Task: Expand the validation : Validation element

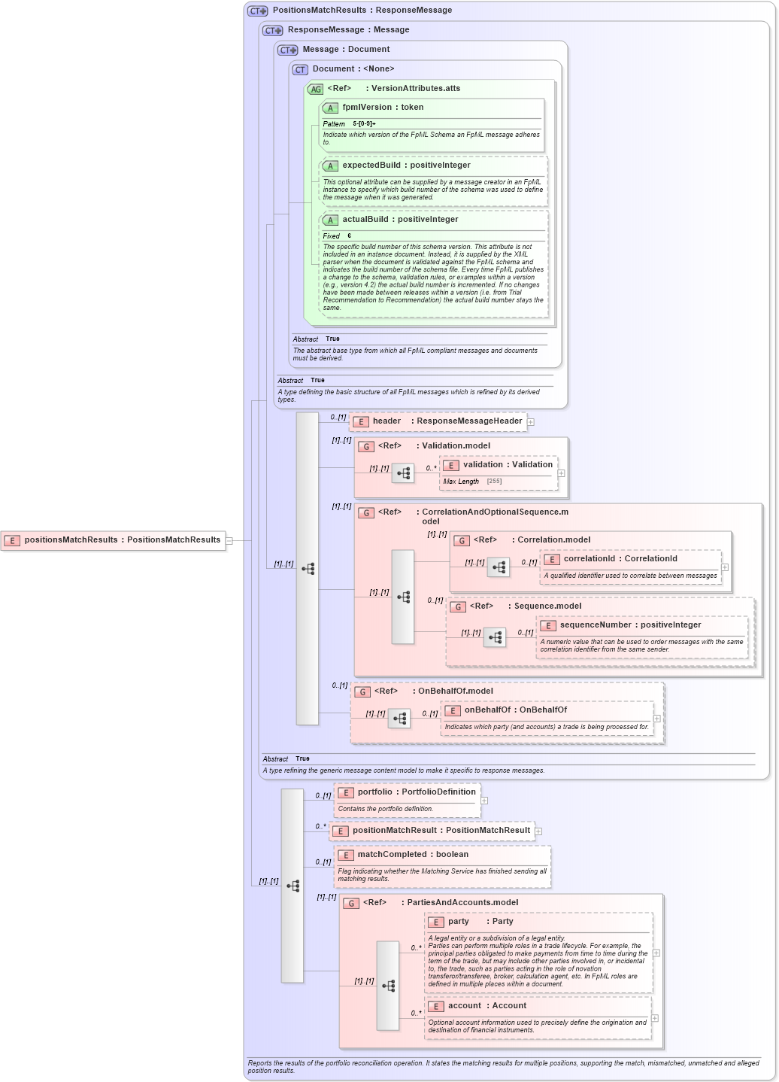Action: pyautogui.click(x=562, y=473)
